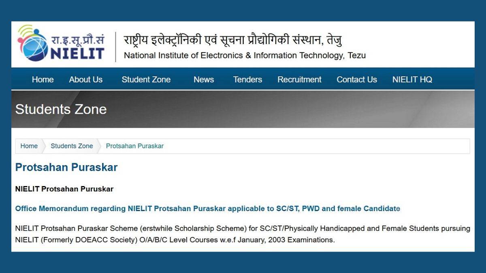This screenshot has height=273, width=486.
Task: Click the scheme description paragraph
Action: pos(242,234)
